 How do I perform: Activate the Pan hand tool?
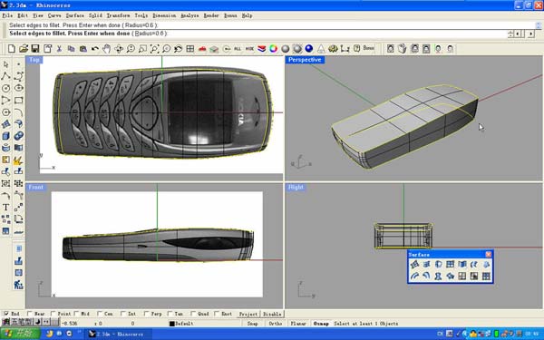pos(106,49)
